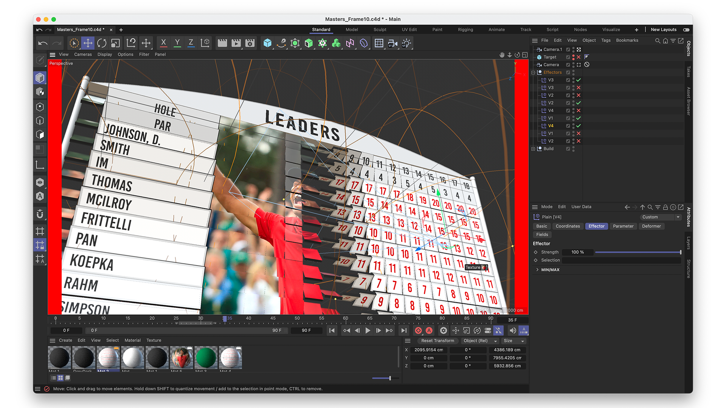This screenshot has height=408, width=726.
Task: Click the Render to Picture Viewer icon
Action: click(x=236, y=43)
